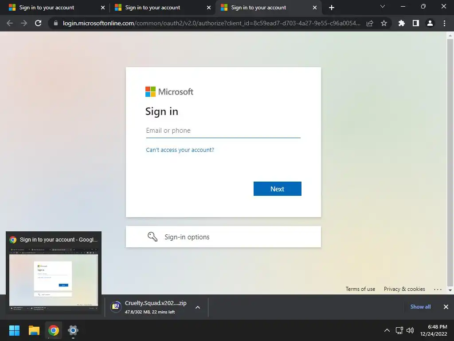Close the downloads bar
This screenshot has width=454, height=341.
click(x=446, y=307)
